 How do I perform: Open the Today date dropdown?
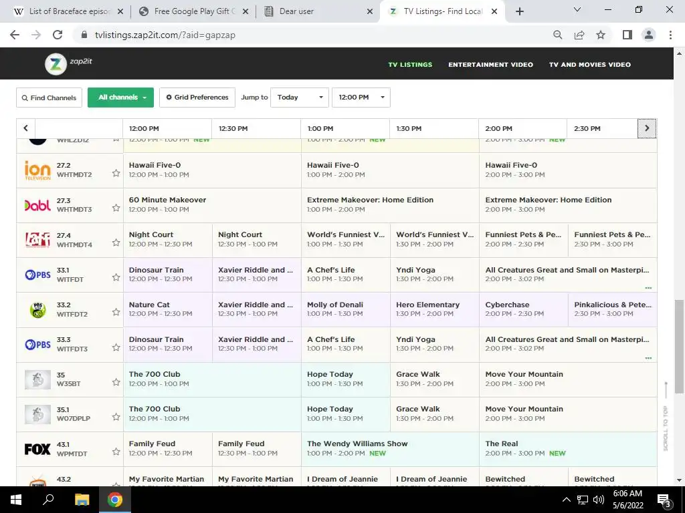pos(300,98)
